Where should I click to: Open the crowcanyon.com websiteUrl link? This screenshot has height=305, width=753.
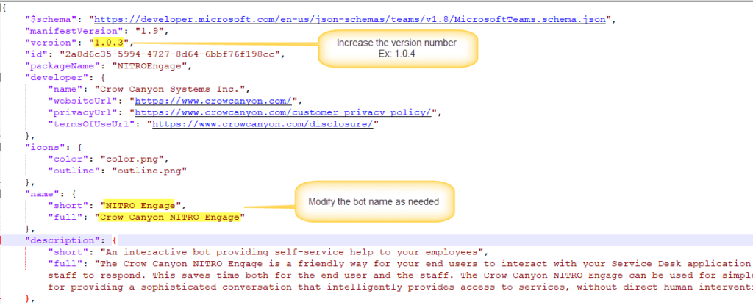coord(213,101)
